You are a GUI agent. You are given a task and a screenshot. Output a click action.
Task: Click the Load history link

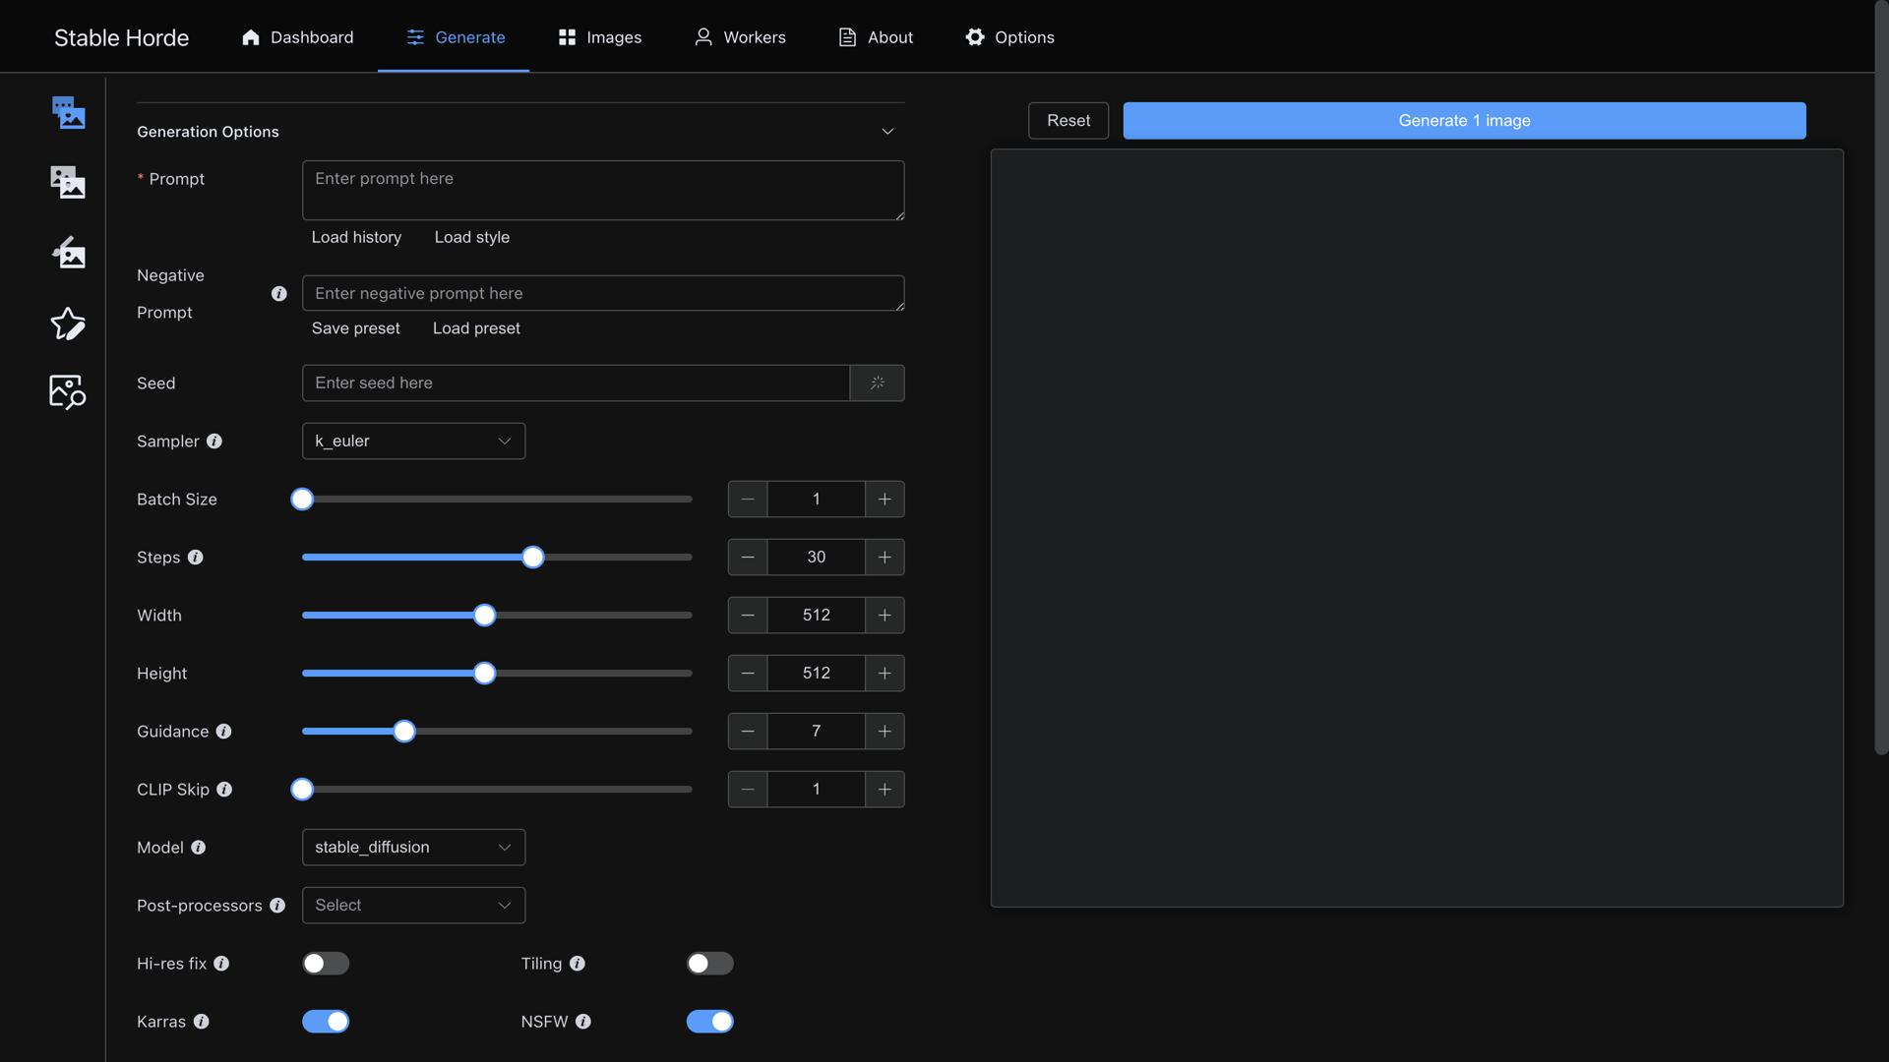356,236
